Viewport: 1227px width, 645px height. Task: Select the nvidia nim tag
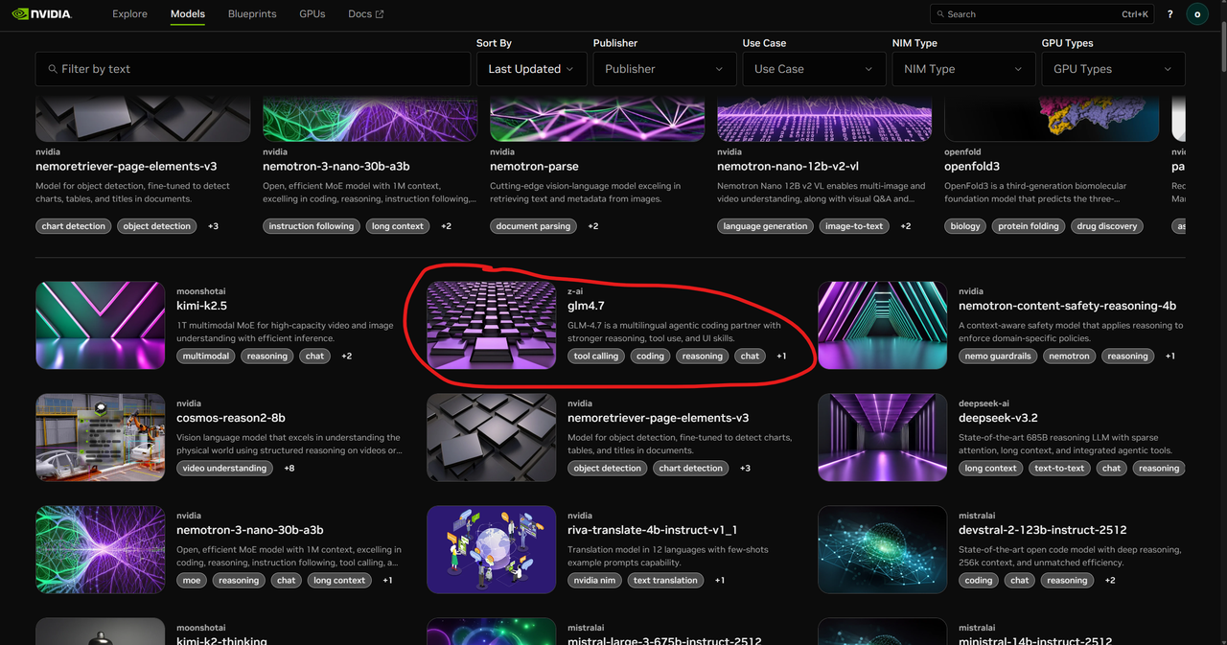pos(594,580)
